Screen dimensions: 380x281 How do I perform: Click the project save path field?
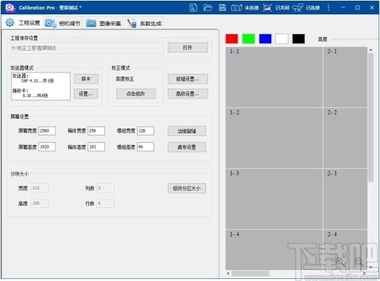(87, 48)
